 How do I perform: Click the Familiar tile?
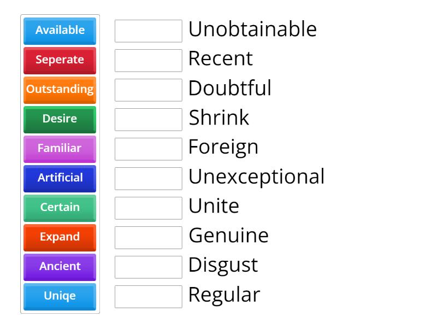[59, 149]
